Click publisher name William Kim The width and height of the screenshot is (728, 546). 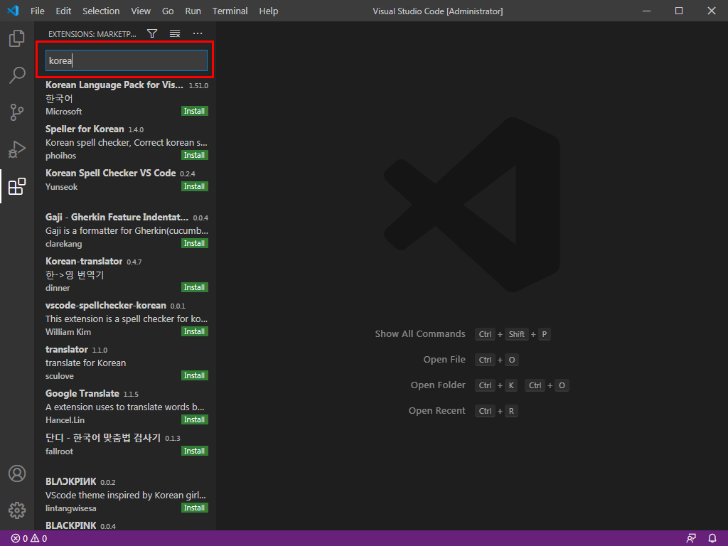68,333
